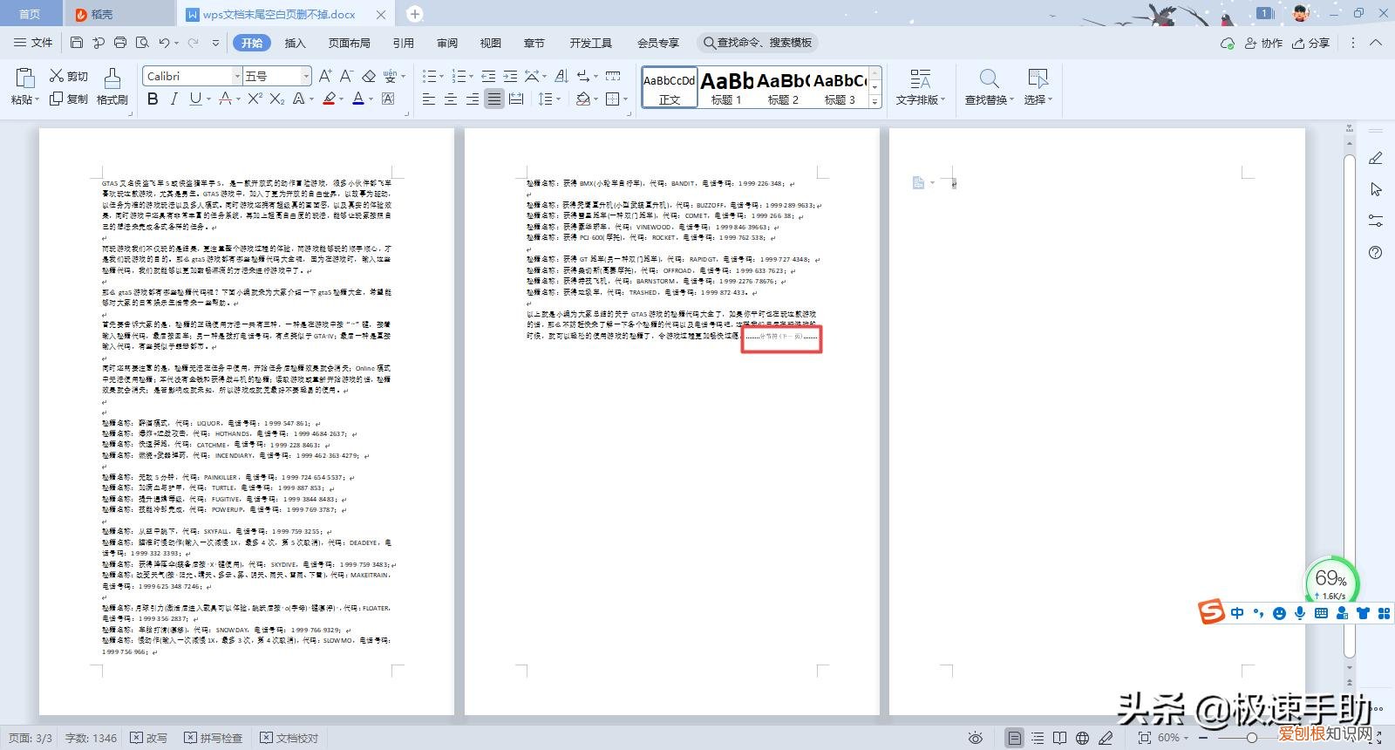Toggle Underline formatting

click(195, 99)
